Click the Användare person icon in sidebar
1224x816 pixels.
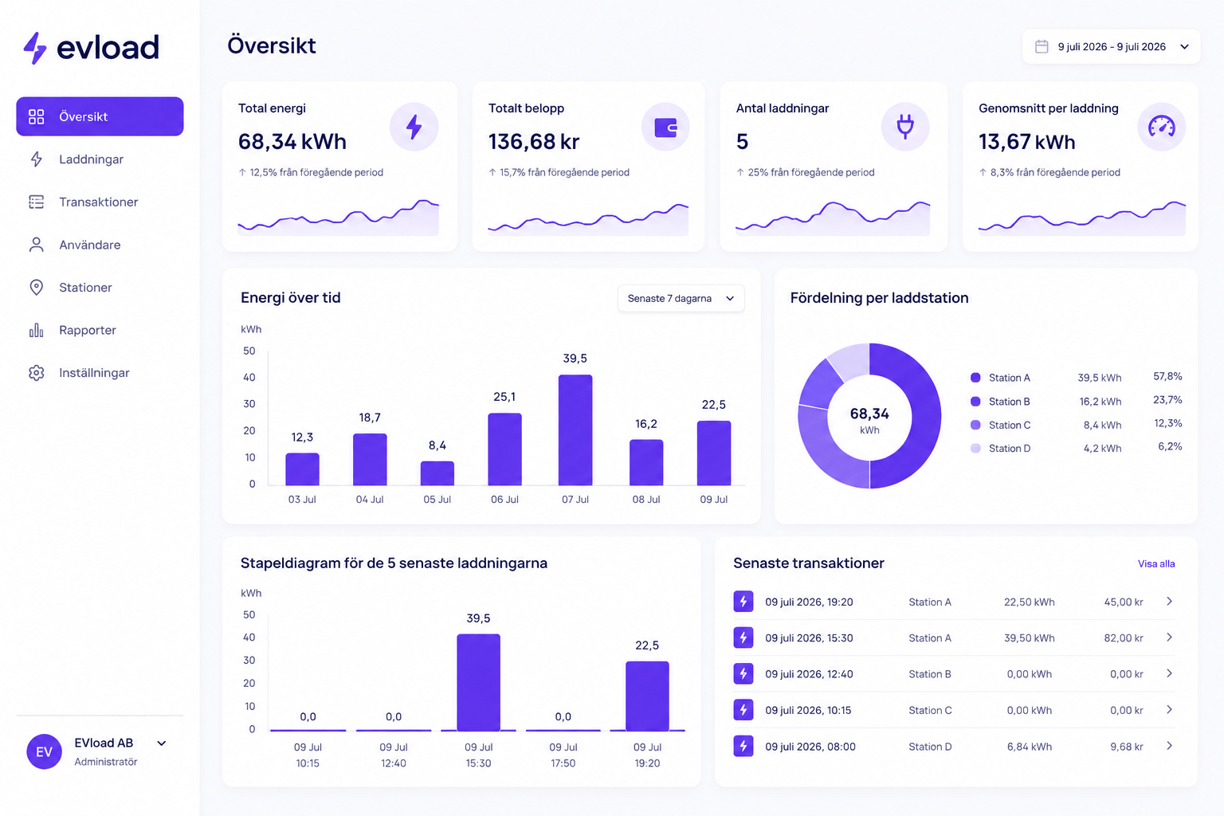[37, 245]
